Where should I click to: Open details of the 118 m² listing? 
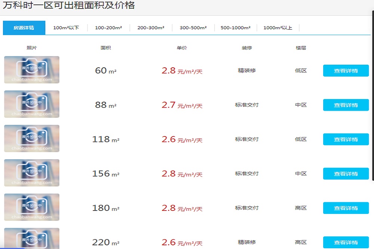pyautogui.click(x=346, y=139)
